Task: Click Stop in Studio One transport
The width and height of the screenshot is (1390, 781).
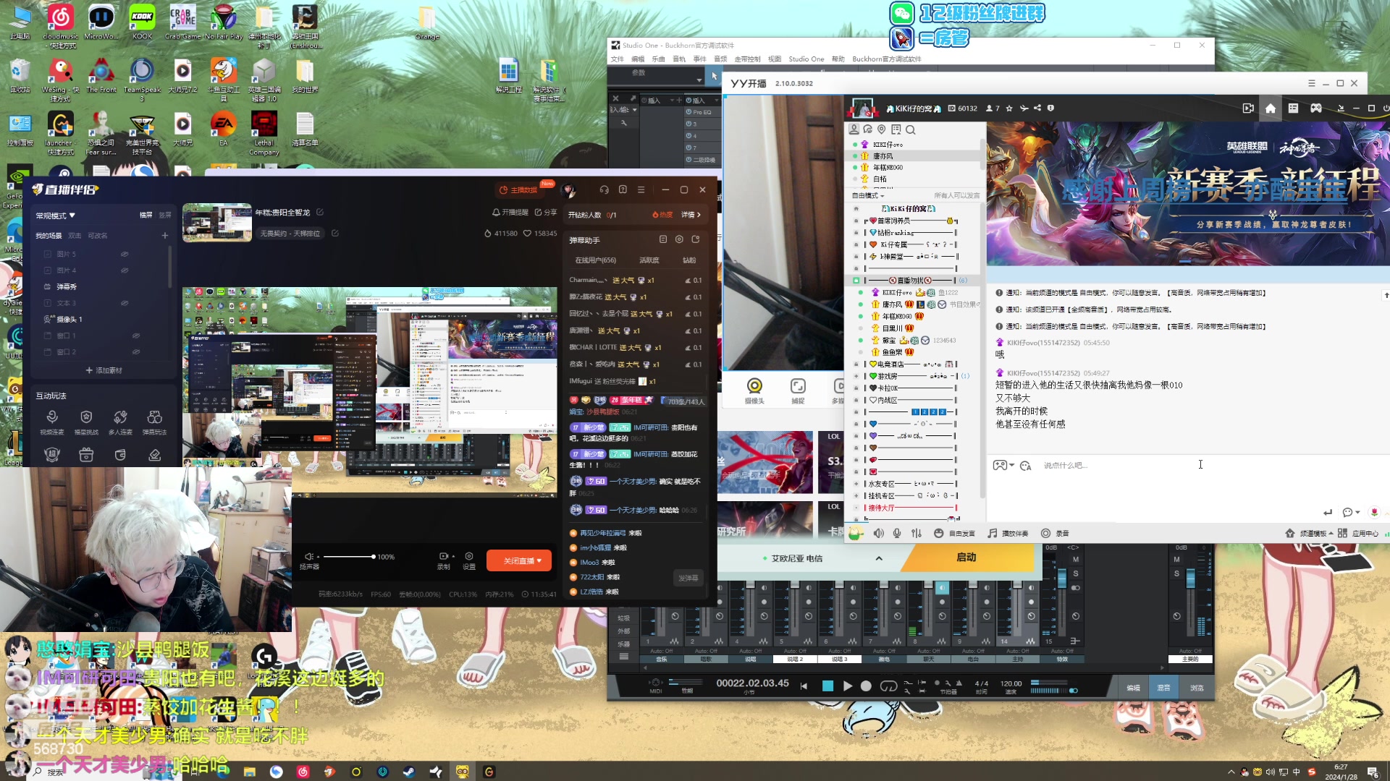Action: click(827, 686)
